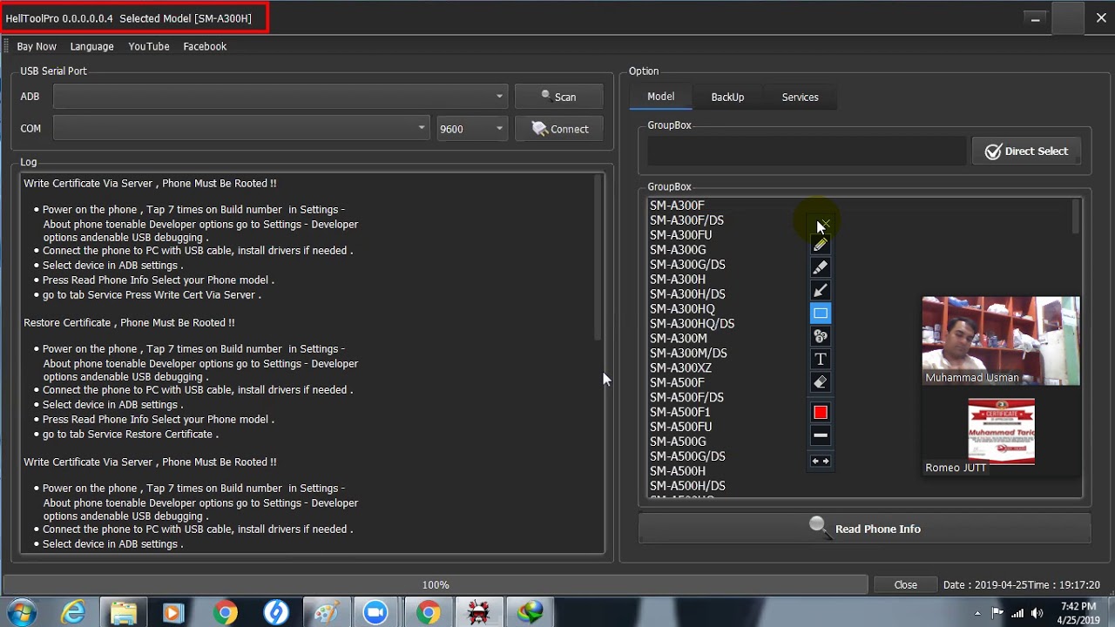Open the Bay Now menu

pos(37,46)
